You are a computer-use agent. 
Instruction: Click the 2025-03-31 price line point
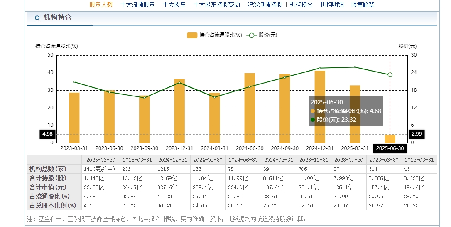click(x=355, y=67)
